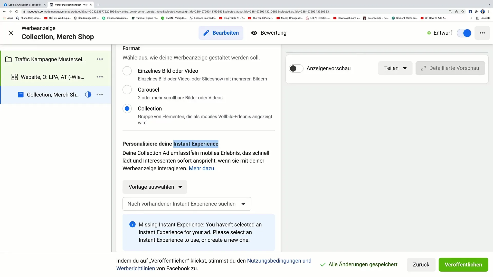Reload the current page
Viewport: 493px width, 277px height.
click(x=17, y=12)
